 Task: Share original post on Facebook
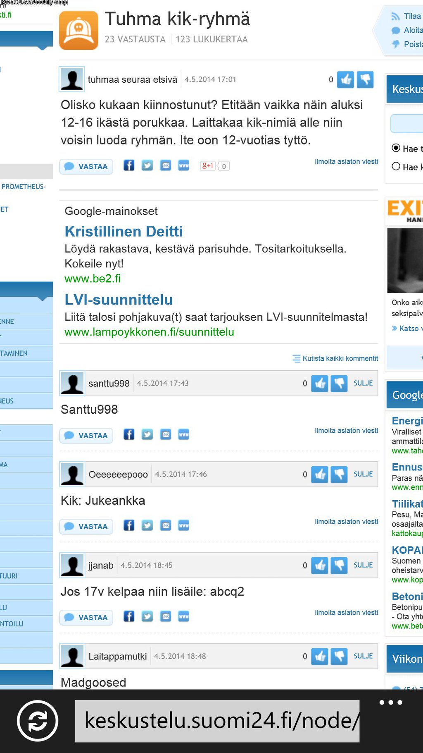pyautogui.click(x=129, y=166)
